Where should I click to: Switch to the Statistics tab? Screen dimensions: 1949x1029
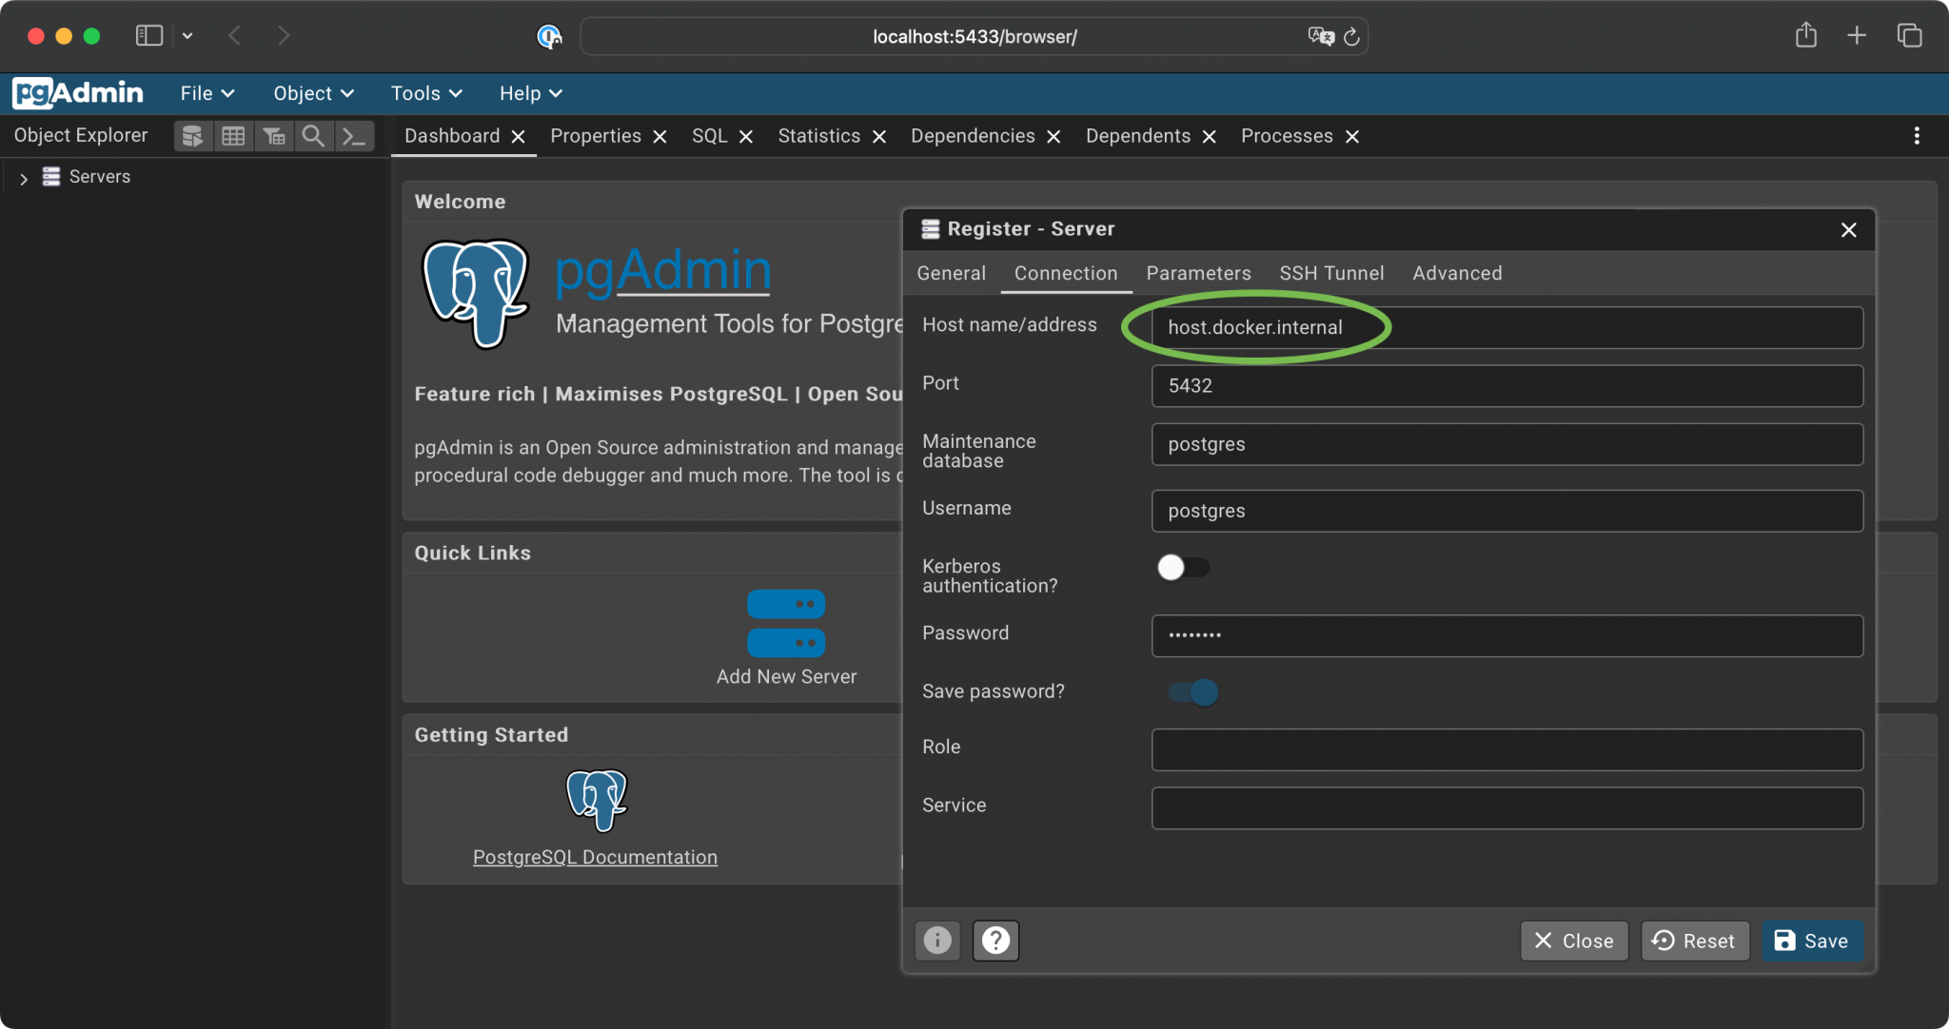(818, 136)
